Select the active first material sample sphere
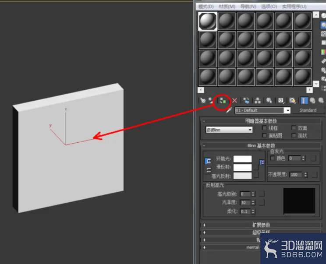The height and width of the screenshot is (264, 326). click(208, 21)
